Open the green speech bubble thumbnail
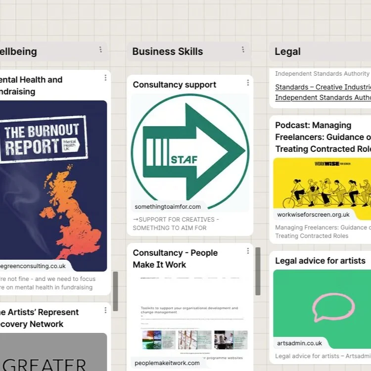 pyautogui.click(x=322, y=309)
